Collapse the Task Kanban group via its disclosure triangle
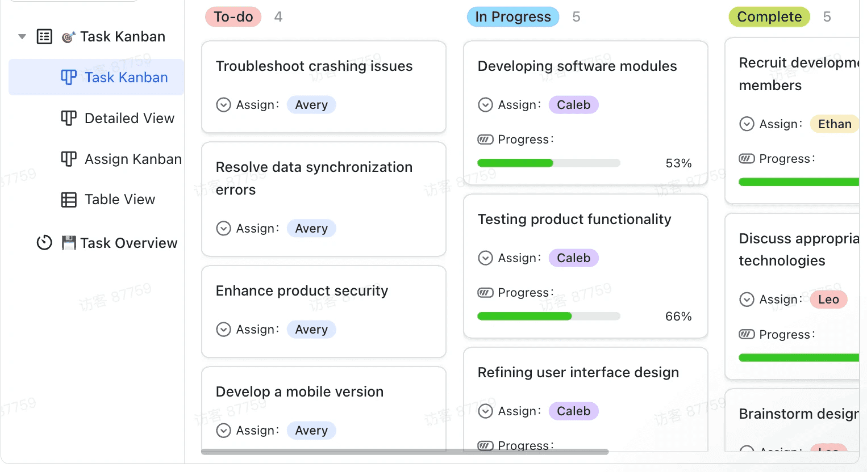The image size is (867, 472). tap(22, 36)
